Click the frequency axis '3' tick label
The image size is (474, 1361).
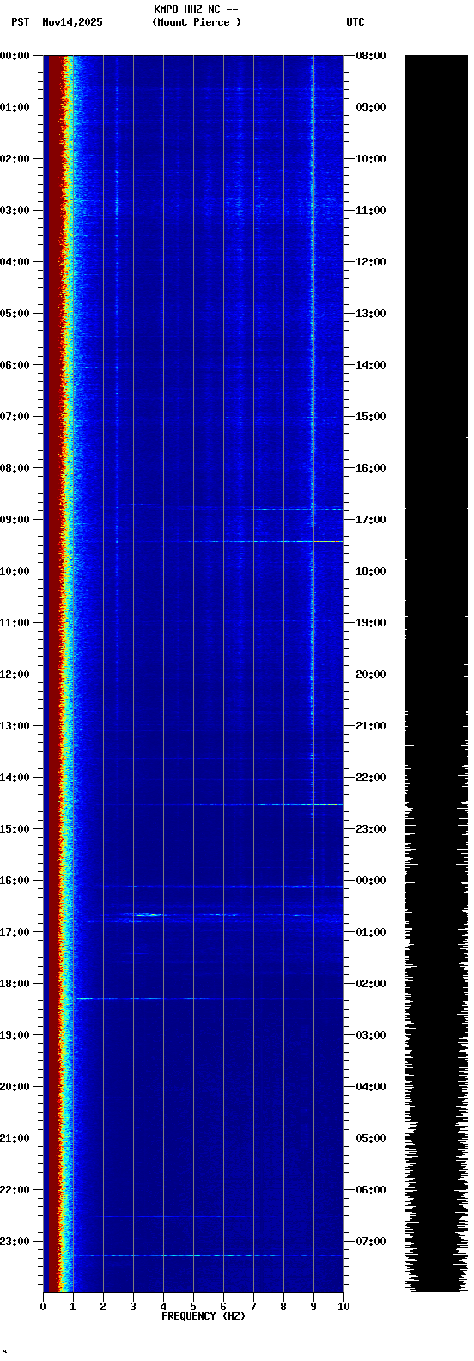point(133,1307)
